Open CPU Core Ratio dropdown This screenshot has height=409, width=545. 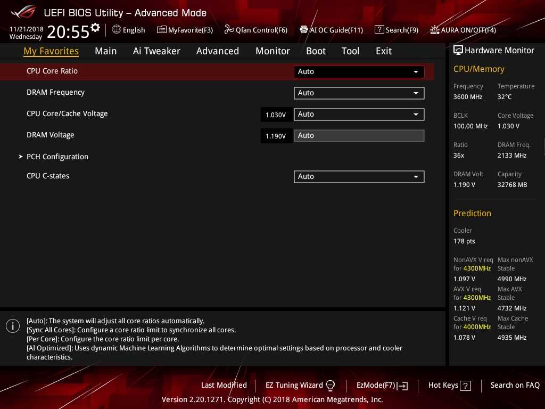tap(359, 72)
